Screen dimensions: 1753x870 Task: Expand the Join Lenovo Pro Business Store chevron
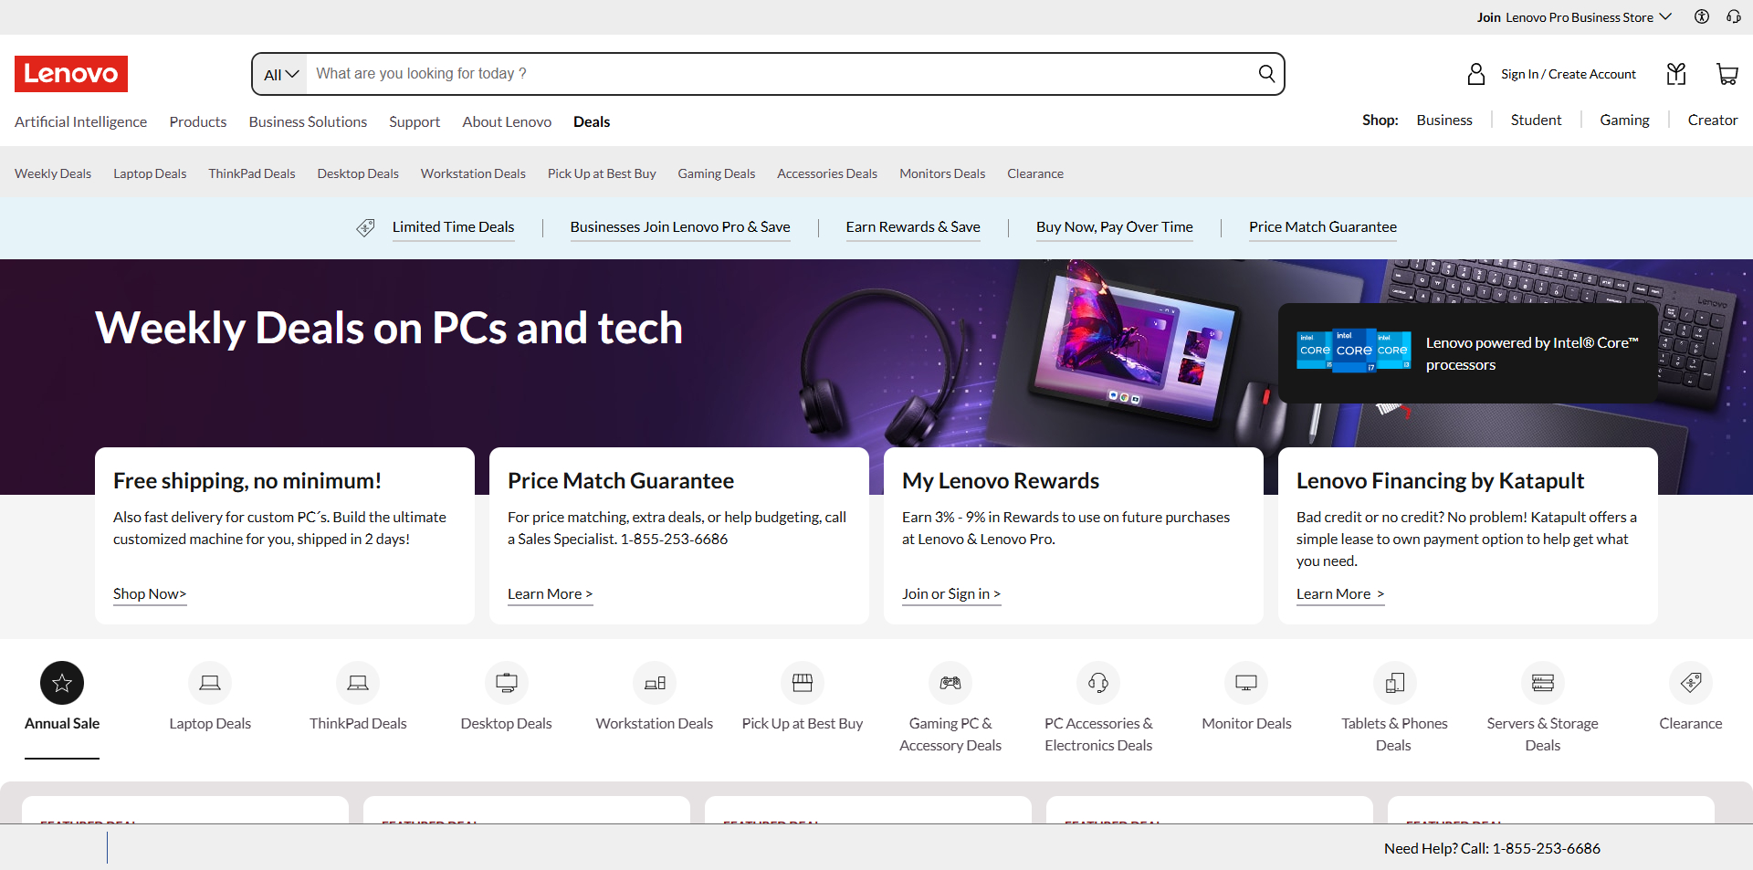1666,16
